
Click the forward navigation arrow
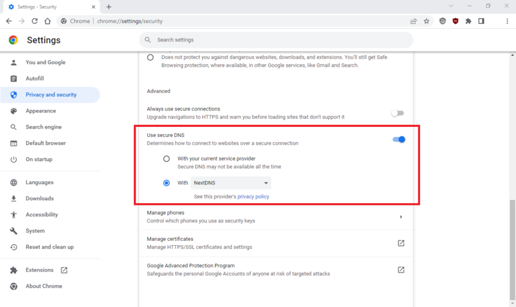[22, 21]
